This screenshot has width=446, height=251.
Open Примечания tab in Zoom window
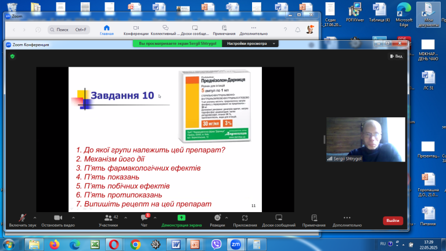224,30
